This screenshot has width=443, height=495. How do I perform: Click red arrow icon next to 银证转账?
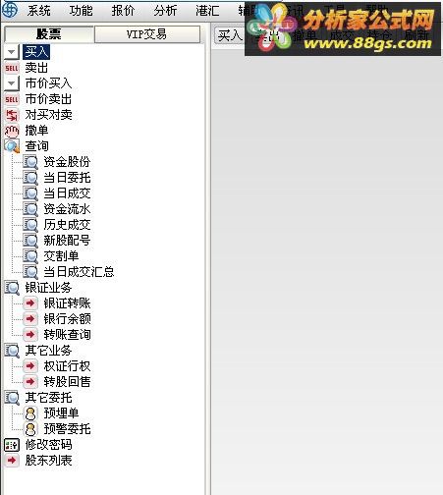(30, 303)
